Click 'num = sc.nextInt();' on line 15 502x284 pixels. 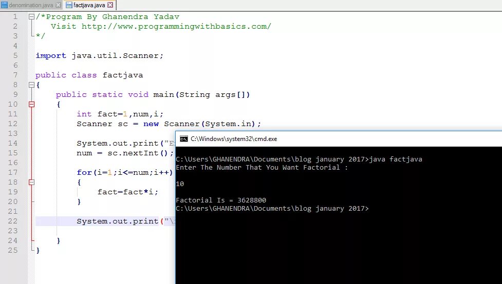pos(125,153)
